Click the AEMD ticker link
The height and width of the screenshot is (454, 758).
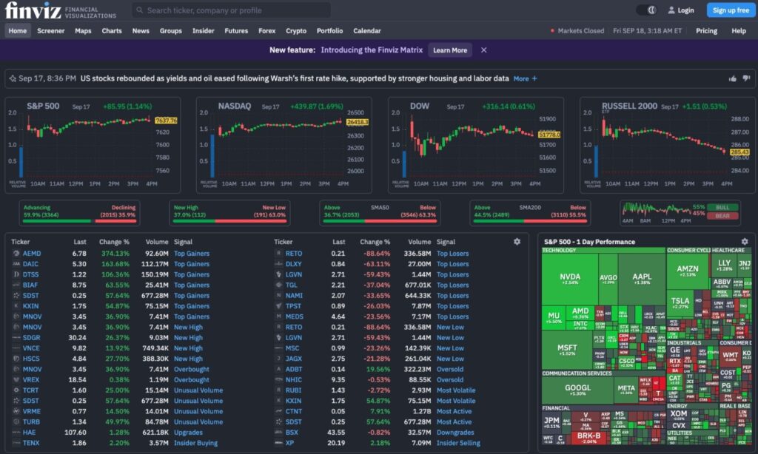pyautogui.click(x=32, y=253)
